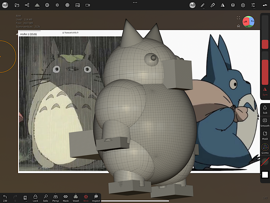Toggle the Gizmo tool
The image size is (270, 203).
pos(265,149)
